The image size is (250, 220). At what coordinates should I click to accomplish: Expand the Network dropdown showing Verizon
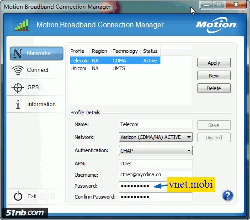[155, 137]
